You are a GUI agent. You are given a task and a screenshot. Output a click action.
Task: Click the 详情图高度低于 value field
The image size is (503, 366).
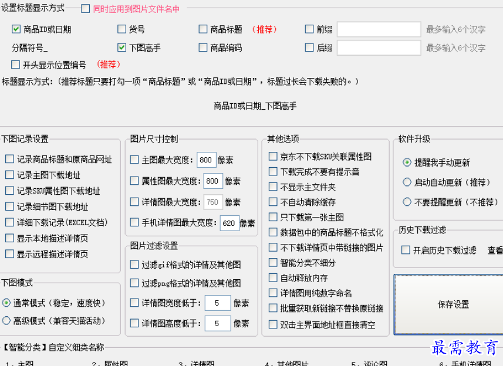tap(218, 323)
